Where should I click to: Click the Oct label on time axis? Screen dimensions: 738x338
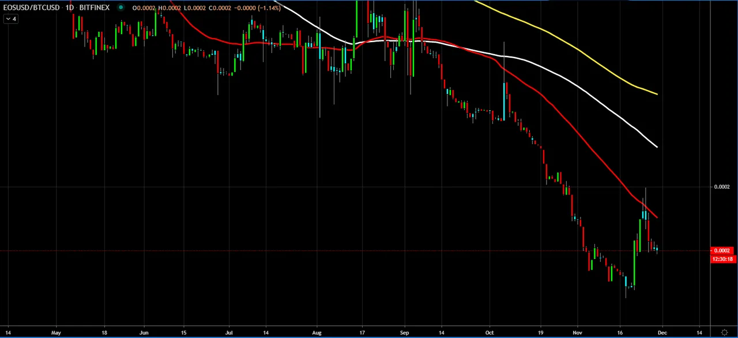(x=490, y=333)
